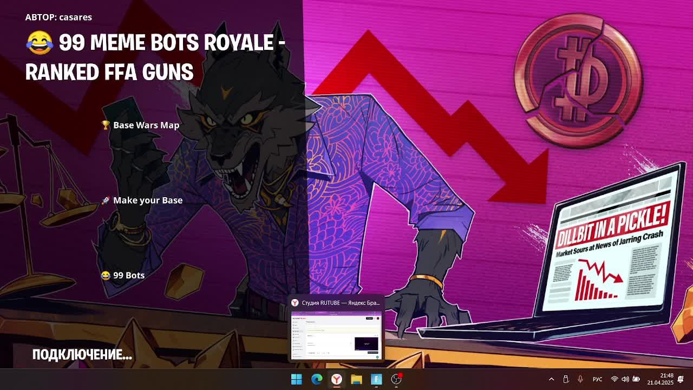Expand the hidden system tray icons
Image resolution: width=693 pixels, height=390 pixels.
point(551,379)
